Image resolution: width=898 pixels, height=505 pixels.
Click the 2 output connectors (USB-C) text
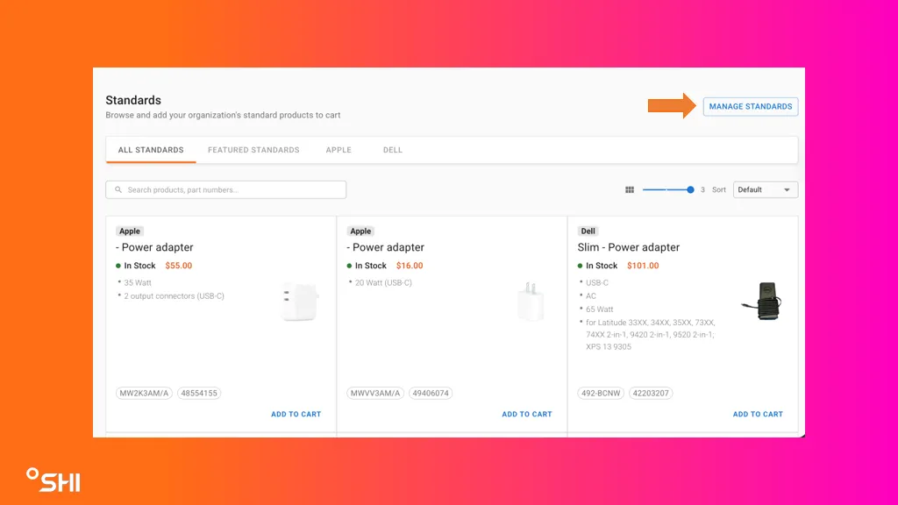175,296
